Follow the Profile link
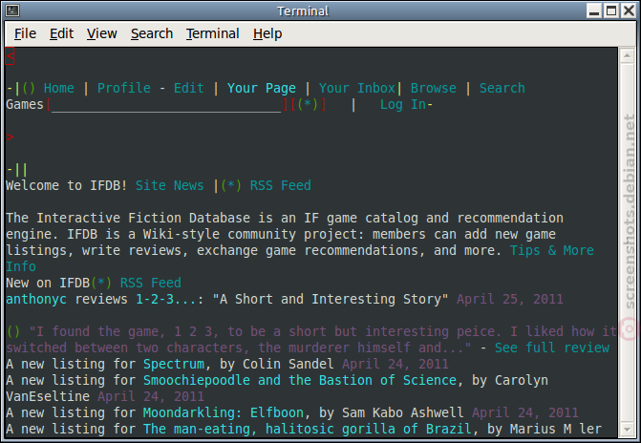641x443 pixels. tap(124, 88)
